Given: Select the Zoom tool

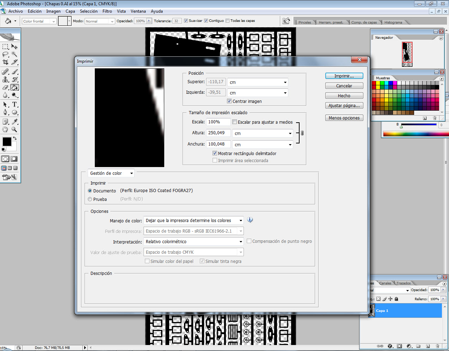Looking at the screenshot, I should coord(14,129).
